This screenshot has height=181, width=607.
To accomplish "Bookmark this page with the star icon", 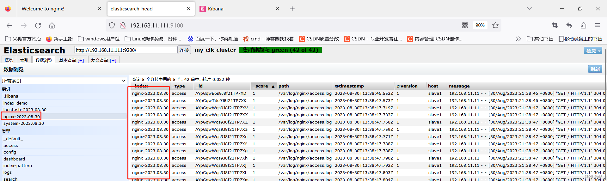I will pos(495,25).
